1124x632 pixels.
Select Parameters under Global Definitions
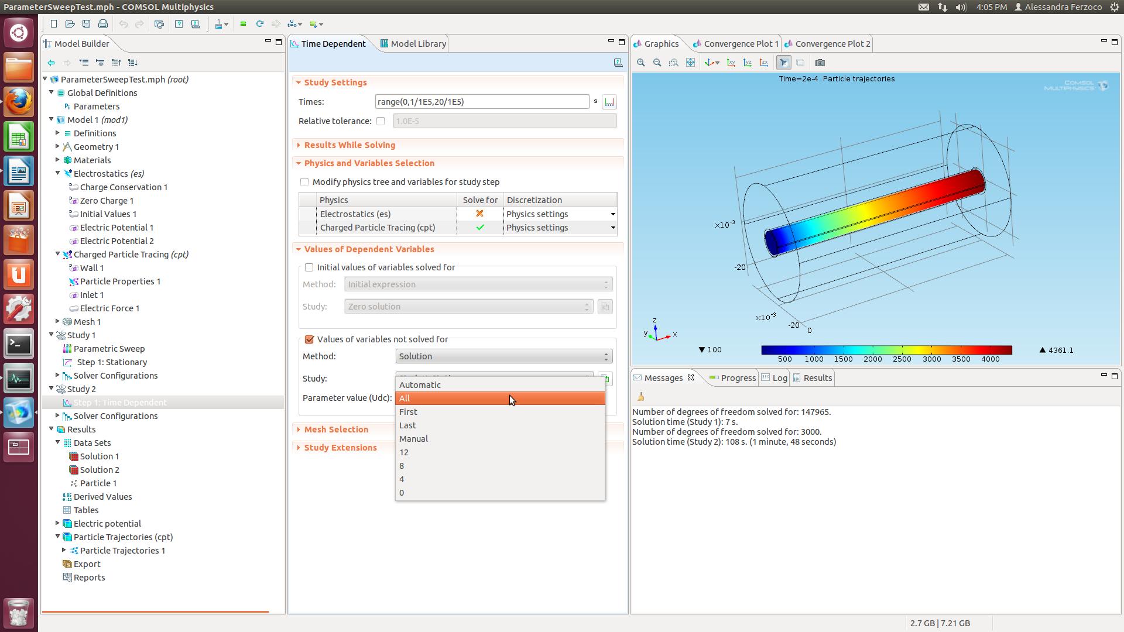click(96, 107)
